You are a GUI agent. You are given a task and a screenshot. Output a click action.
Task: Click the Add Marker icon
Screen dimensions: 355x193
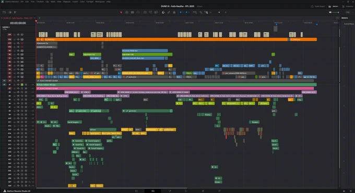186,12
